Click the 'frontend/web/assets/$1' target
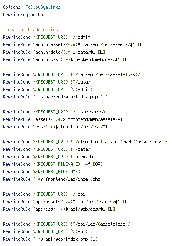The width and height of the screenshot is (171, 246). [x=95, y=119]
